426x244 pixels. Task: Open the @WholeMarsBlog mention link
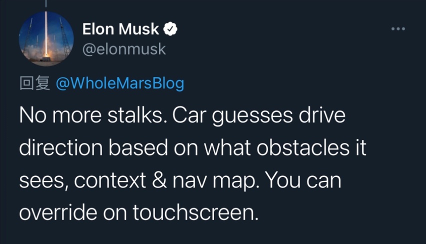(120, 83)
